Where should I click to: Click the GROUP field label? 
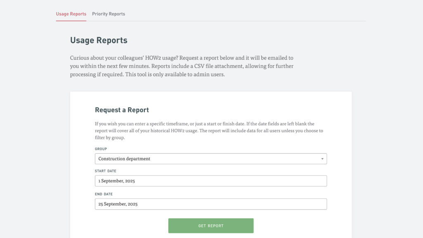point(101,149)
